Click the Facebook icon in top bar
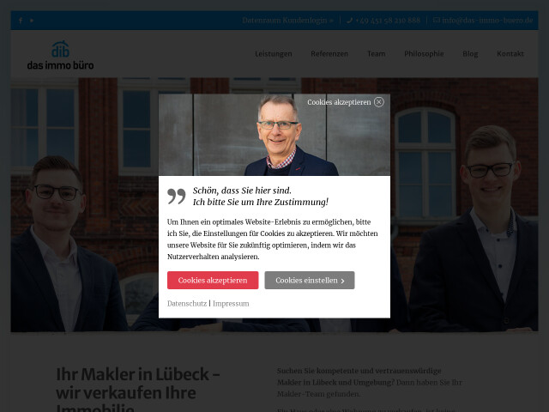549x412 pixels. click(x=21, y=21)
